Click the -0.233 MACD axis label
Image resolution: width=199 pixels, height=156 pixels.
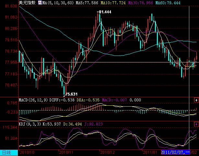point(11,112)
